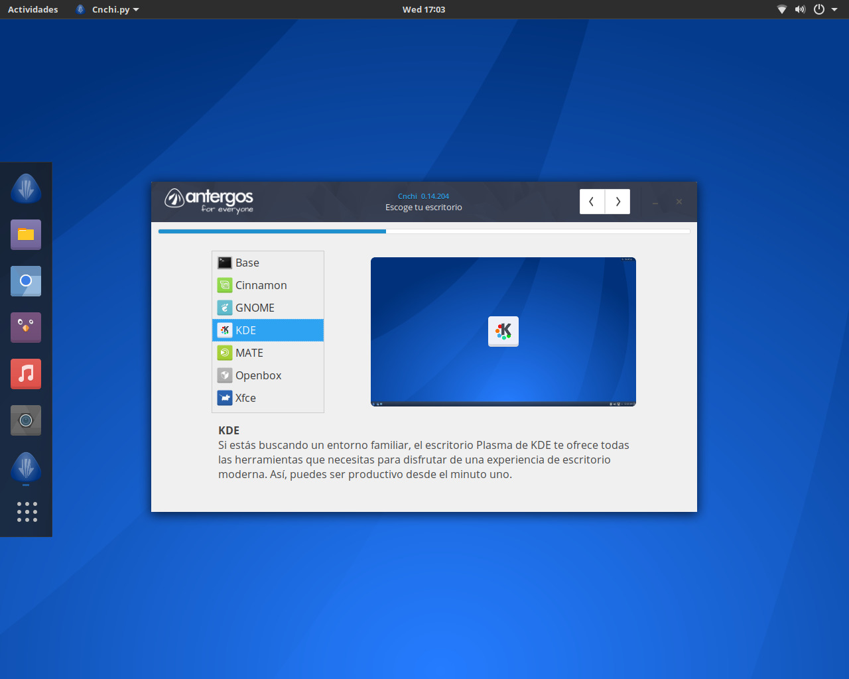Click the power icon in top bar
Image resolution: width=849 pixels, height=679 pixels.
click(x=819, y=9)
